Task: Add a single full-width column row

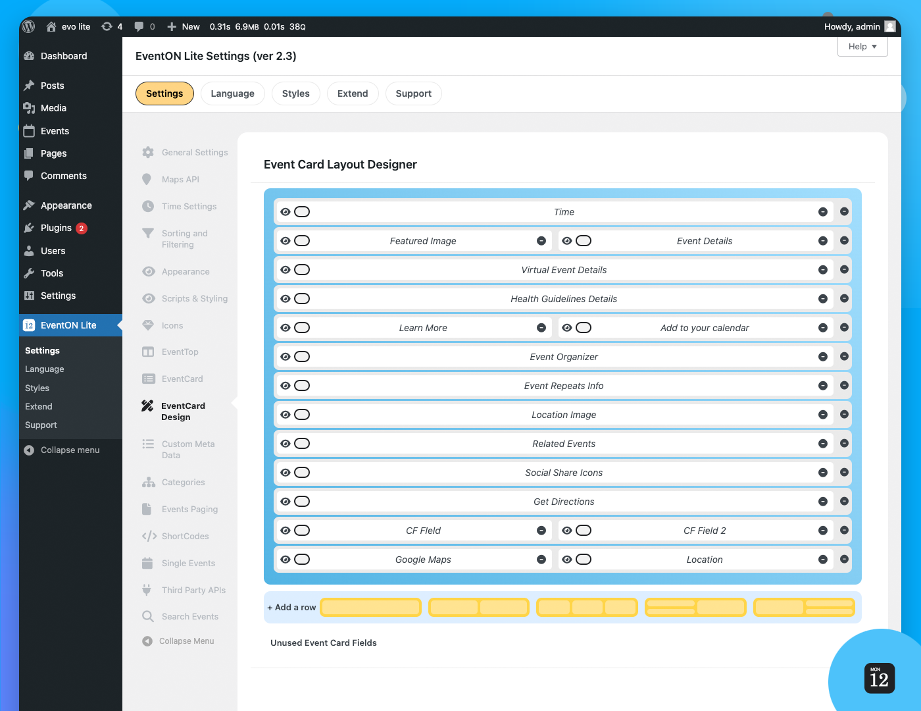Action: [370, 607]
